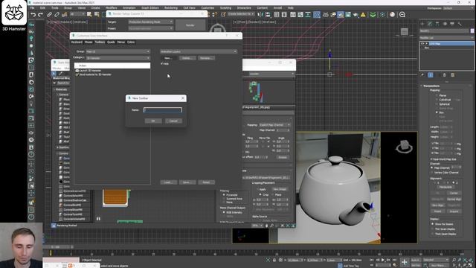Select Map Channel radio button

[x=432, y=167]
